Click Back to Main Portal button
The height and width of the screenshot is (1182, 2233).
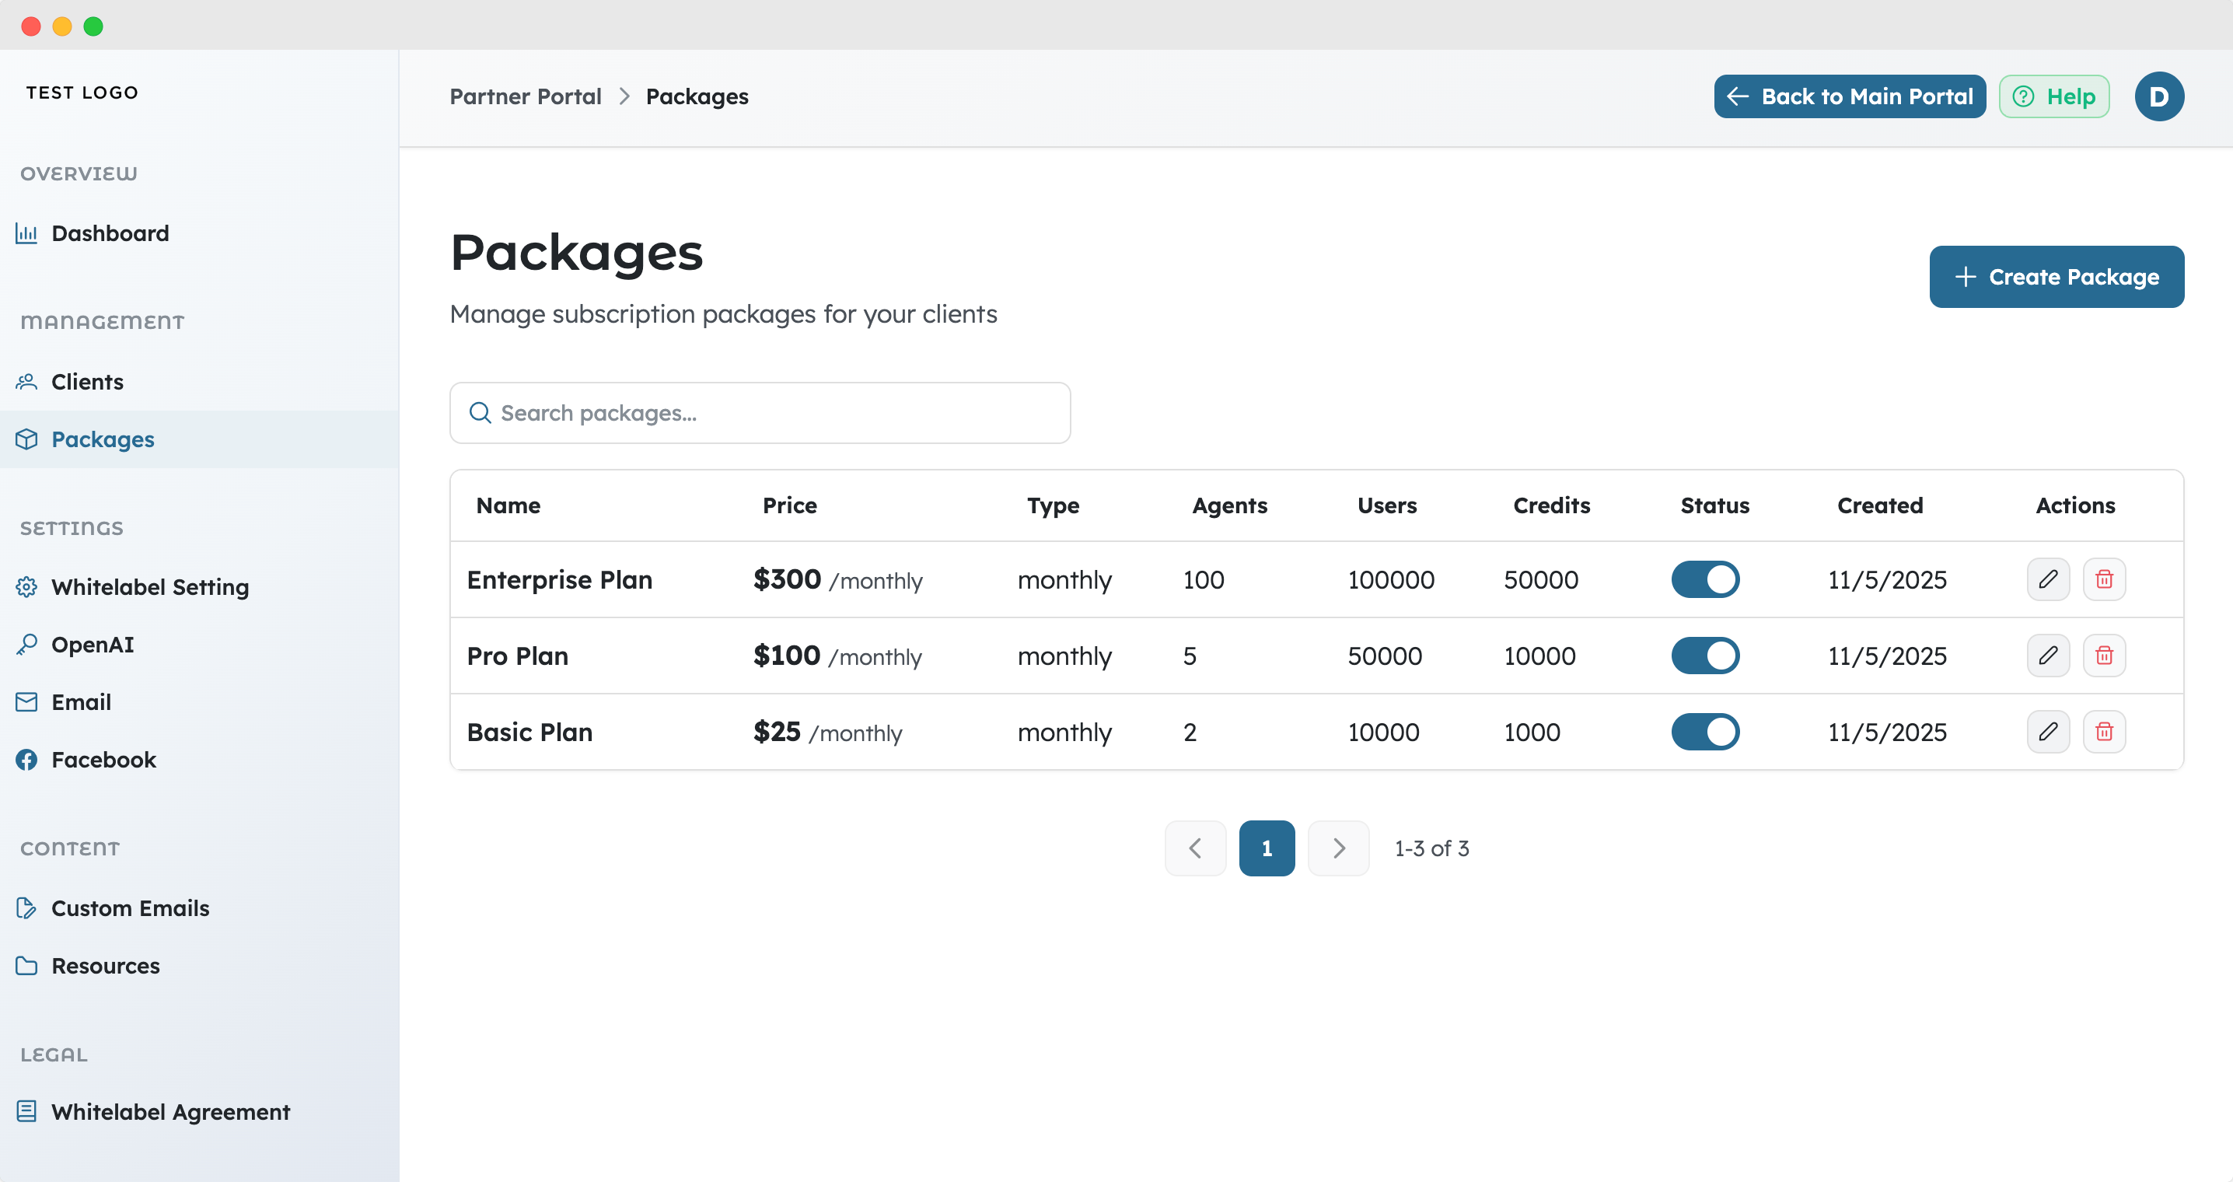pyautogui.click(x=1849, y=96)
